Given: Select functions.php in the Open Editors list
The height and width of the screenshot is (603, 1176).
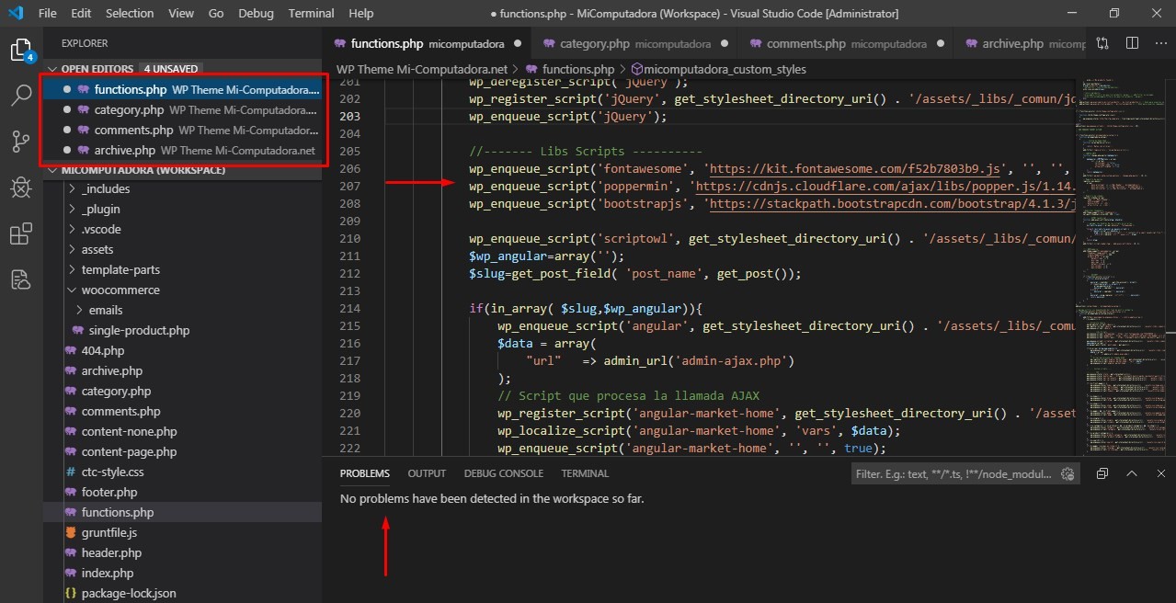Looking at the screenshot, I should click(182, 90).
